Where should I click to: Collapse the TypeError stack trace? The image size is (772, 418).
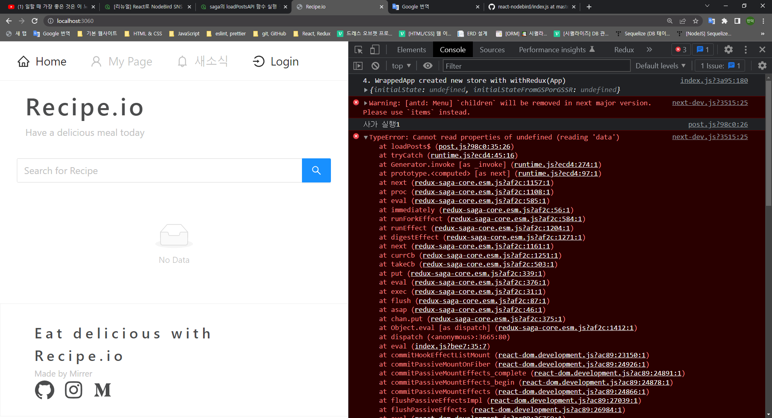pyautogui.click(x=365, y=137)
